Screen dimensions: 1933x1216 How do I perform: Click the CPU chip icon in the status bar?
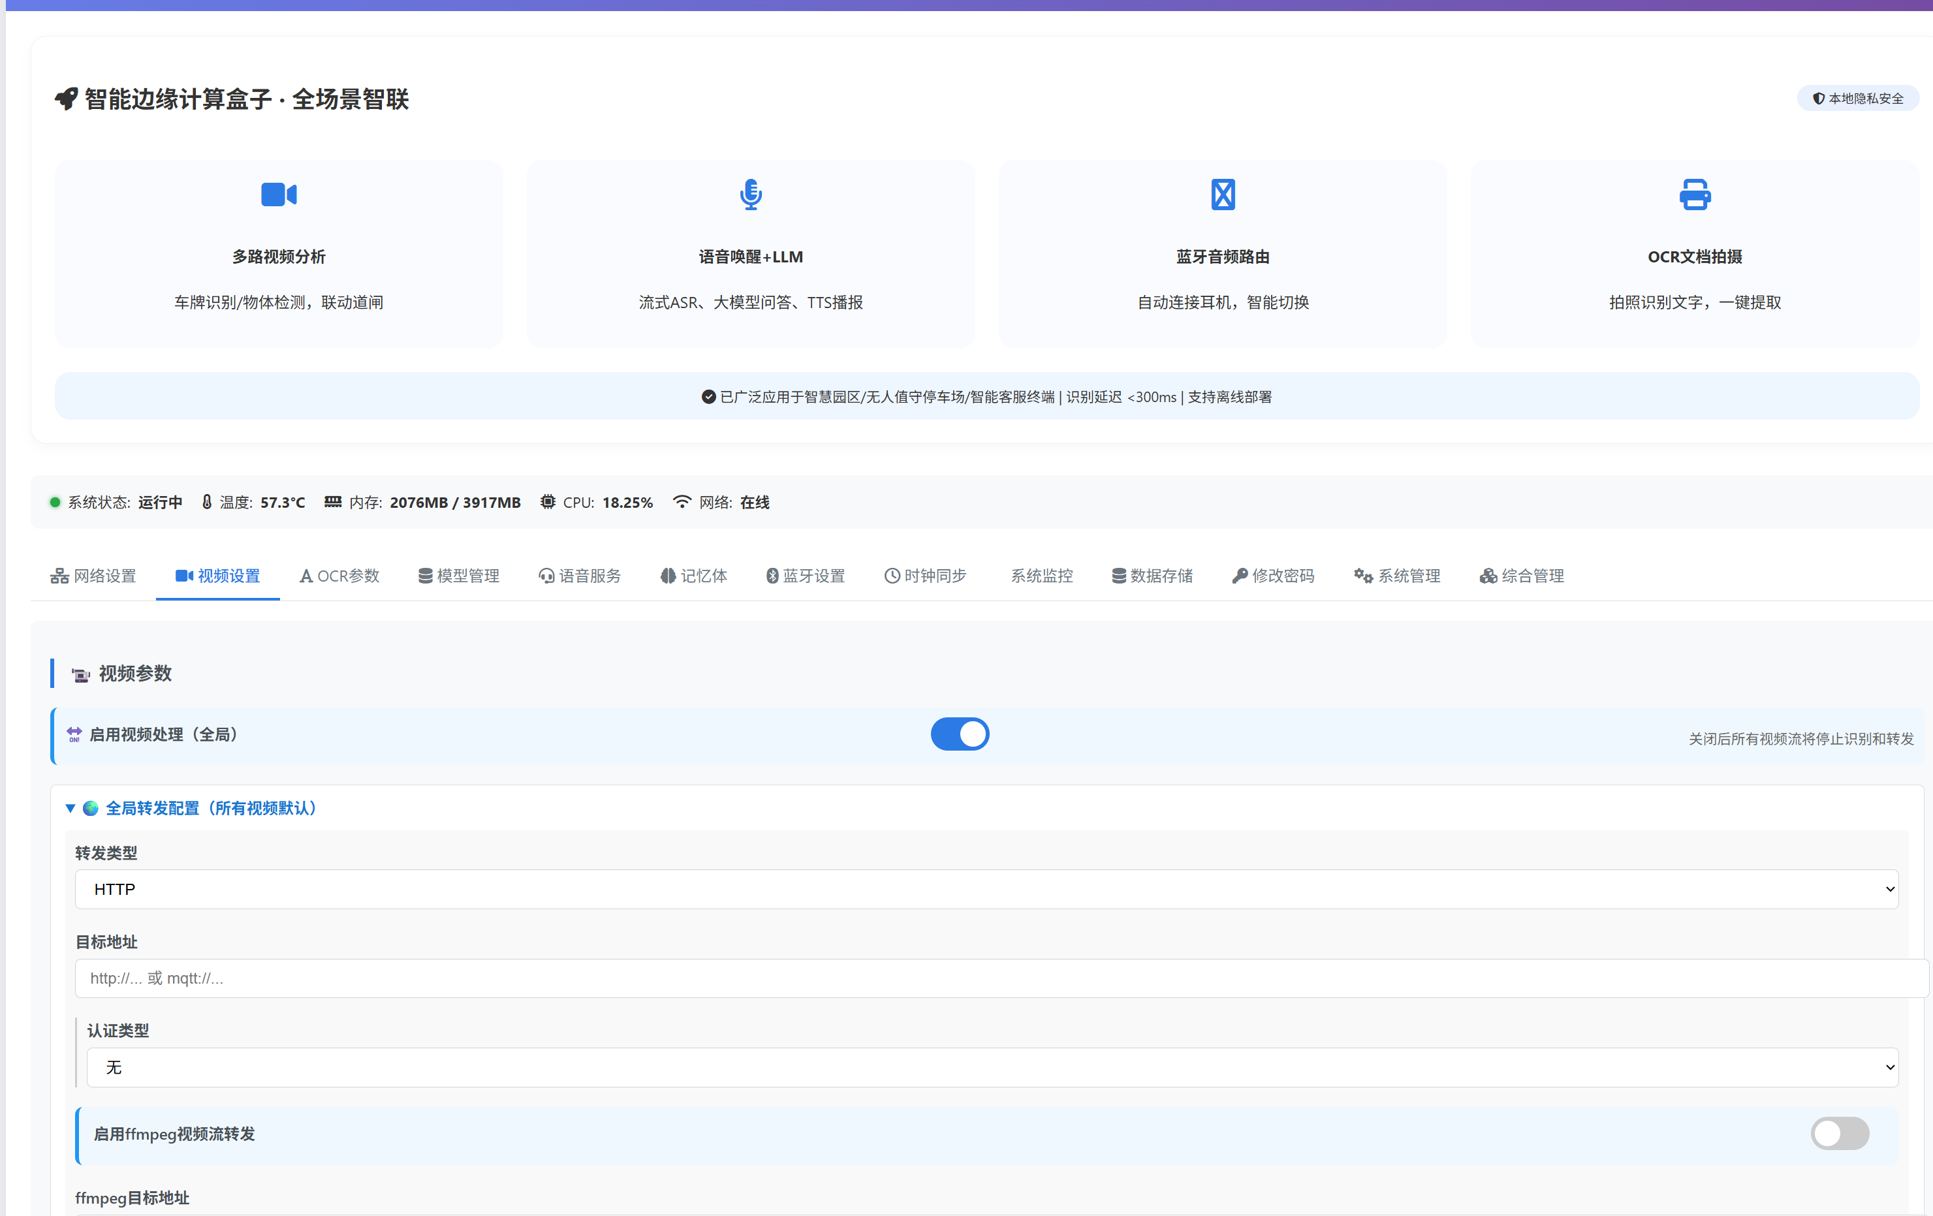(x=548, y=502)
